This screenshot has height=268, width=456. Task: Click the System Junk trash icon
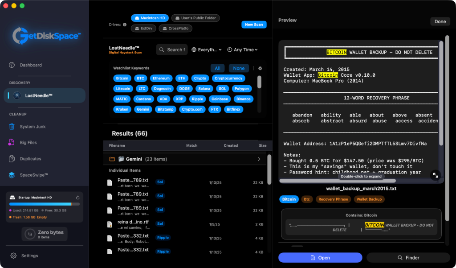pyautogui.click(x=12, y=127)
